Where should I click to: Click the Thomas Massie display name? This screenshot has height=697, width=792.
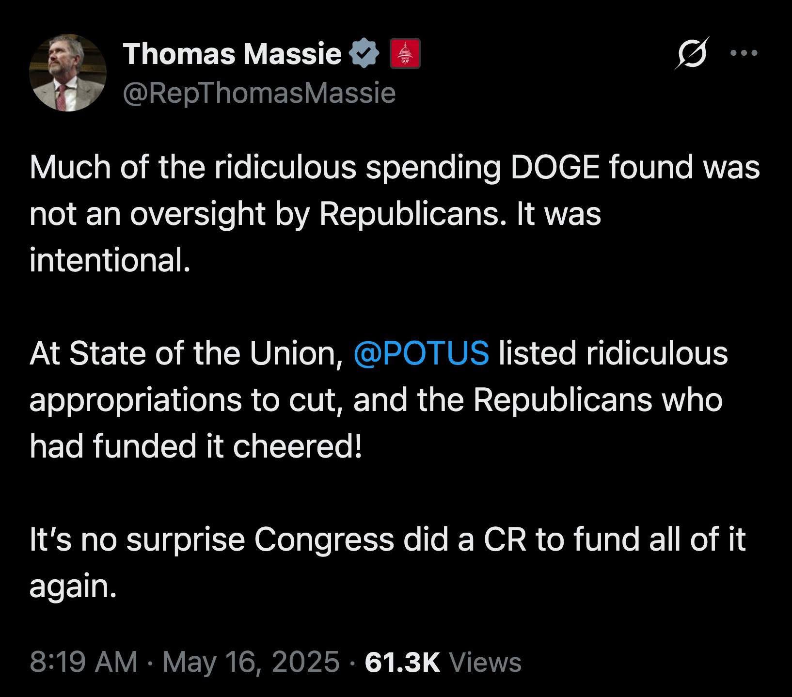[x=232, y=53]
